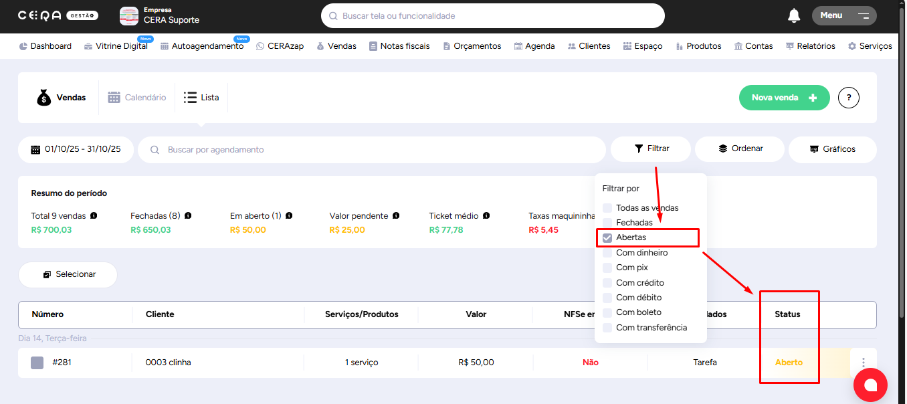This screenshot has height=404, width=907.
Task: Open the chat support bubble
Action: point(870,385)
